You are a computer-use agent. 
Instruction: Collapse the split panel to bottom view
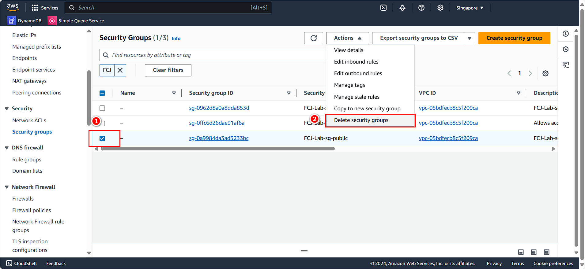point(521,252)
